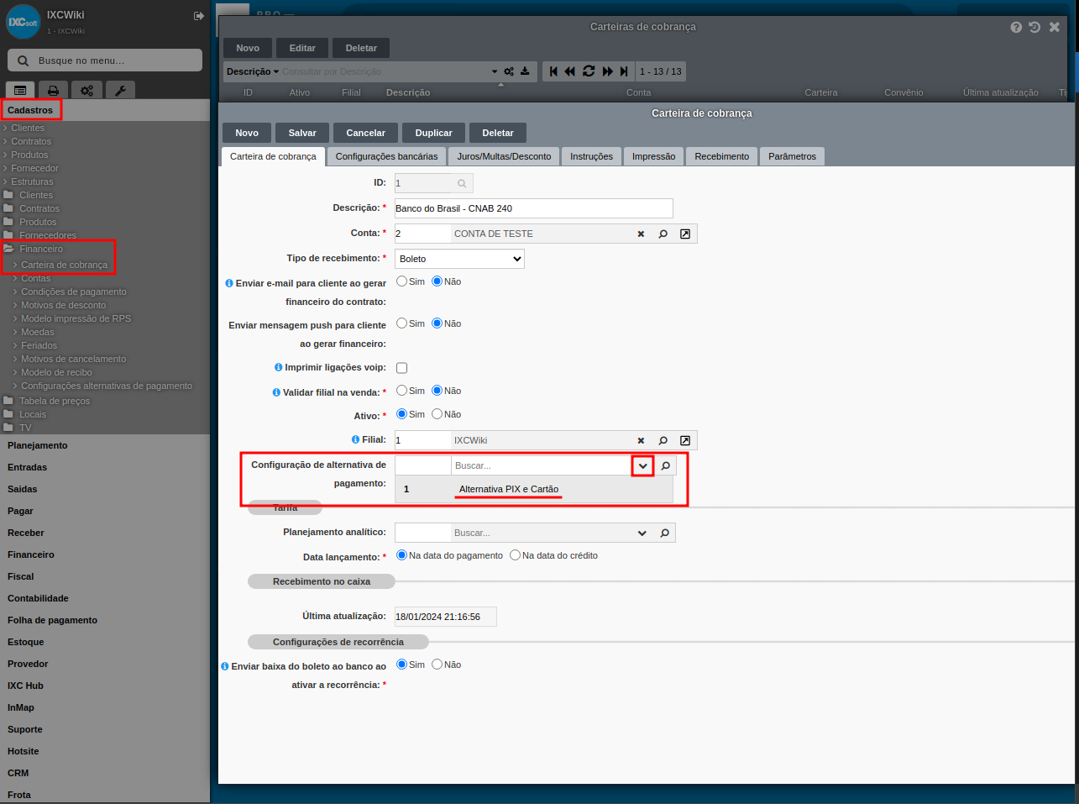Switch to Juros/Multas/Desconto tab

coord(504,156)
